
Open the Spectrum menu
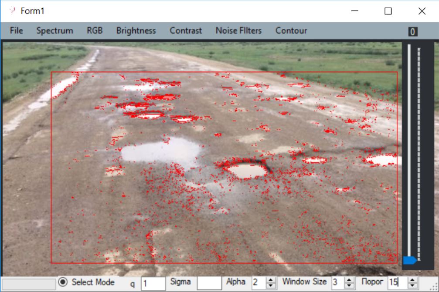tap(54, 30)
